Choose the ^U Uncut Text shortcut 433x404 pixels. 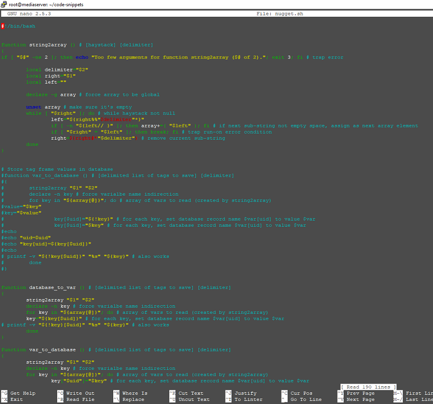coord(189,399)
